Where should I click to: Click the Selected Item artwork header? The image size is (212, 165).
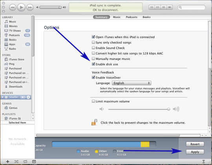(17, 123)
